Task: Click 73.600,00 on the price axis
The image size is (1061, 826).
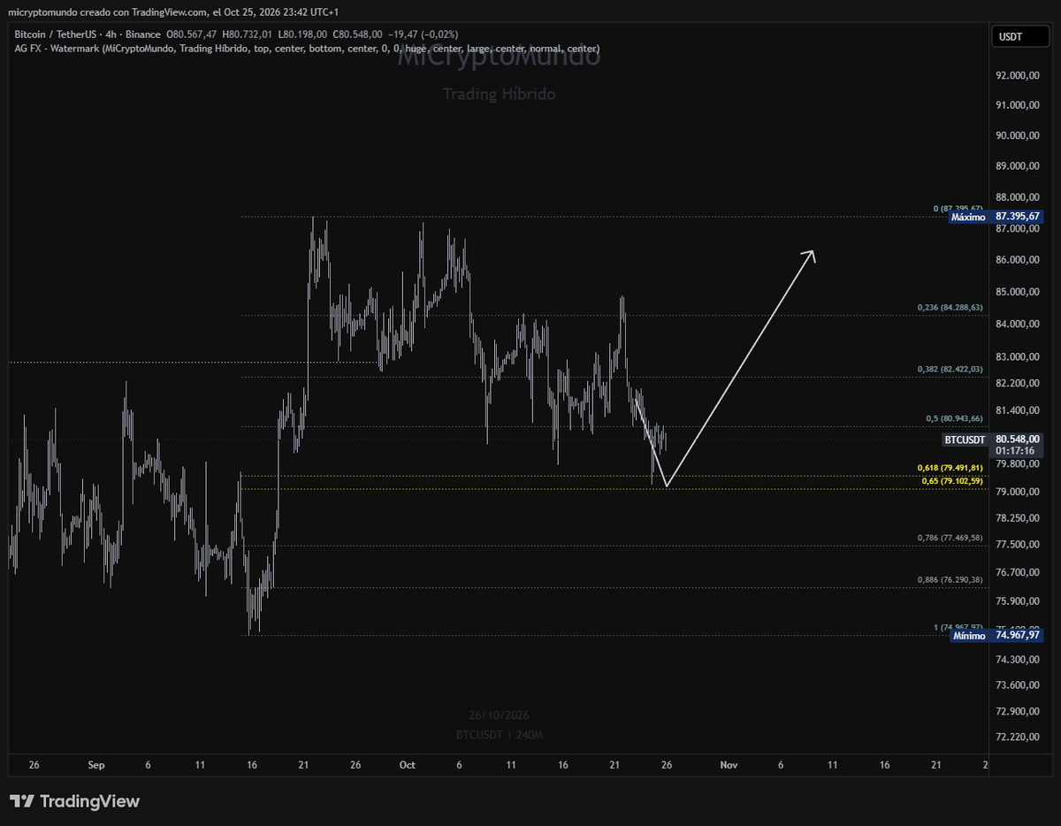Action: [x=1017, y=685]
